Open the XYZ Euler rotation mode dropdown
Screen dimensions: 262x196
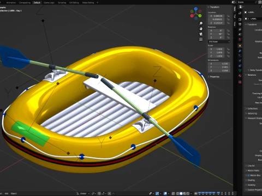pyautogui.click(x=219, y=41)
